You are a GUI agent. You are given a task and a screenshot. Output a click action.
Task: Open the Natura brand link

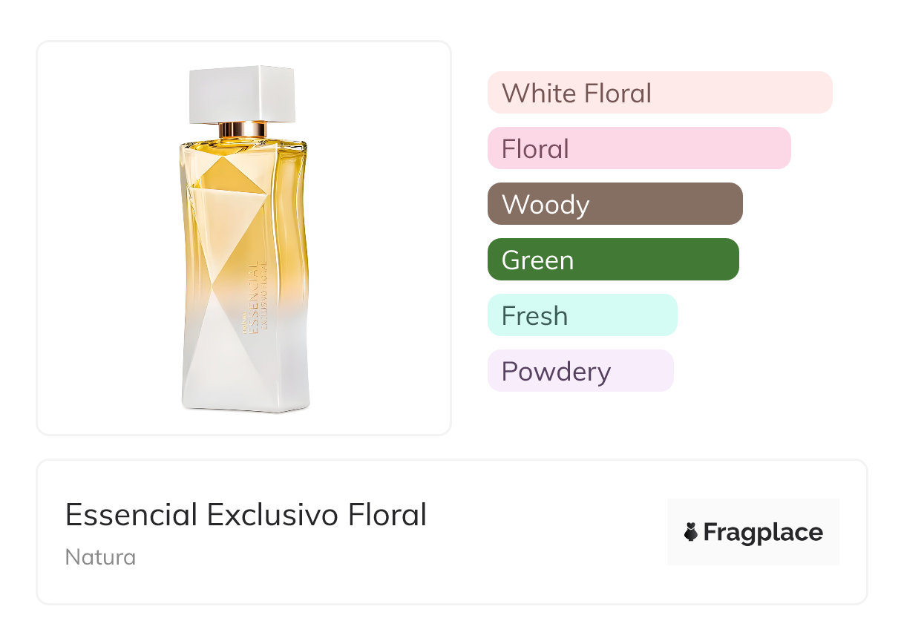coord(100,557)
